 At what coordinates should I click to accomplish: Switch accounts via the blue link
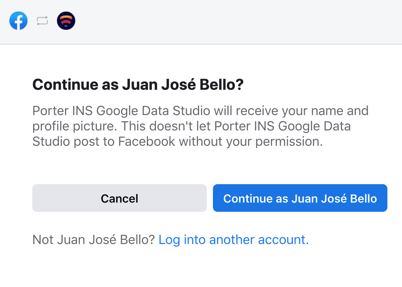pos(234,240)
